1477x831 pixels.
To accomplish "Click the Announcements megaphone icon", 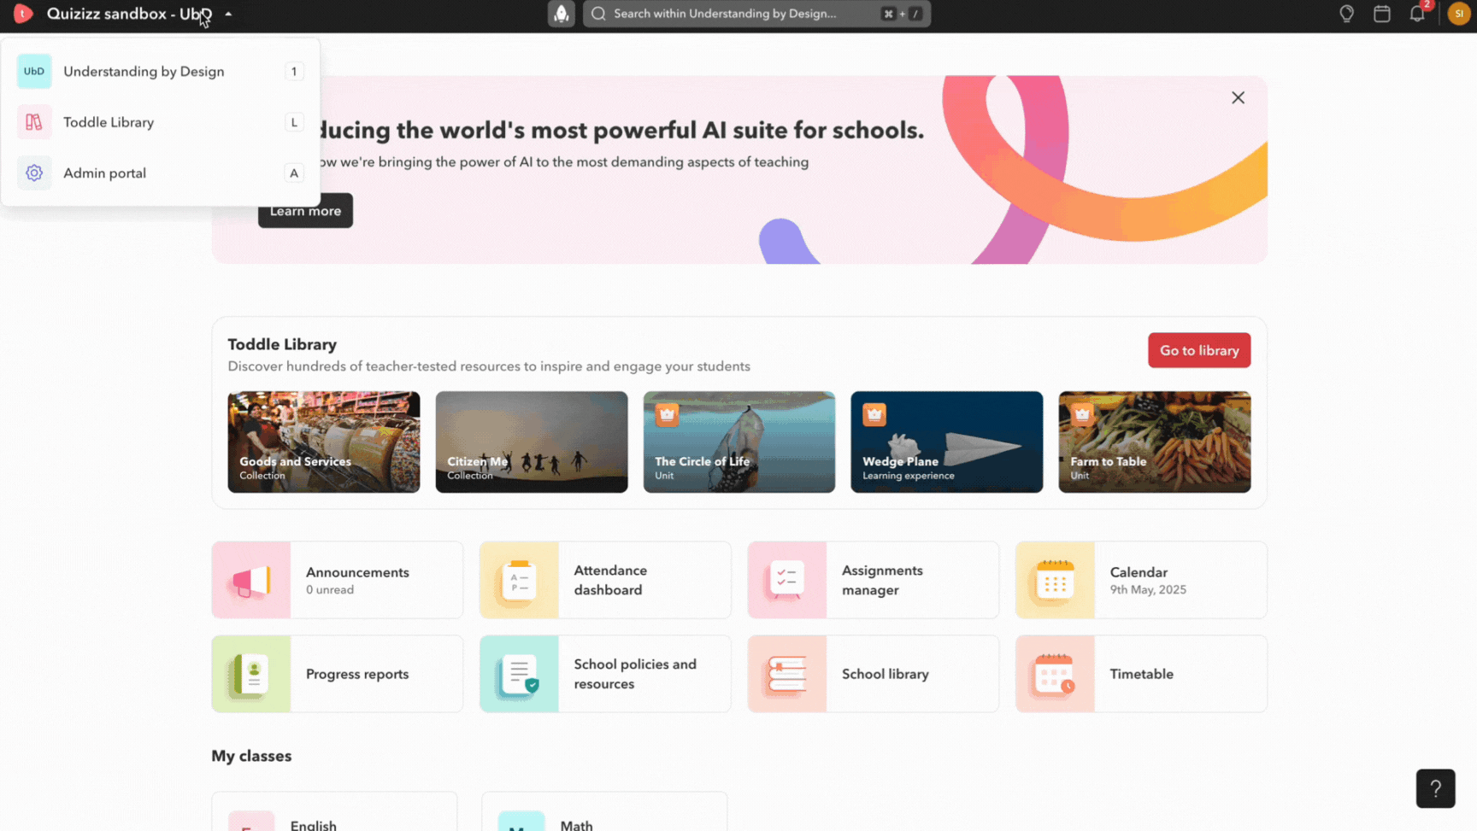I will coord(251,580).
